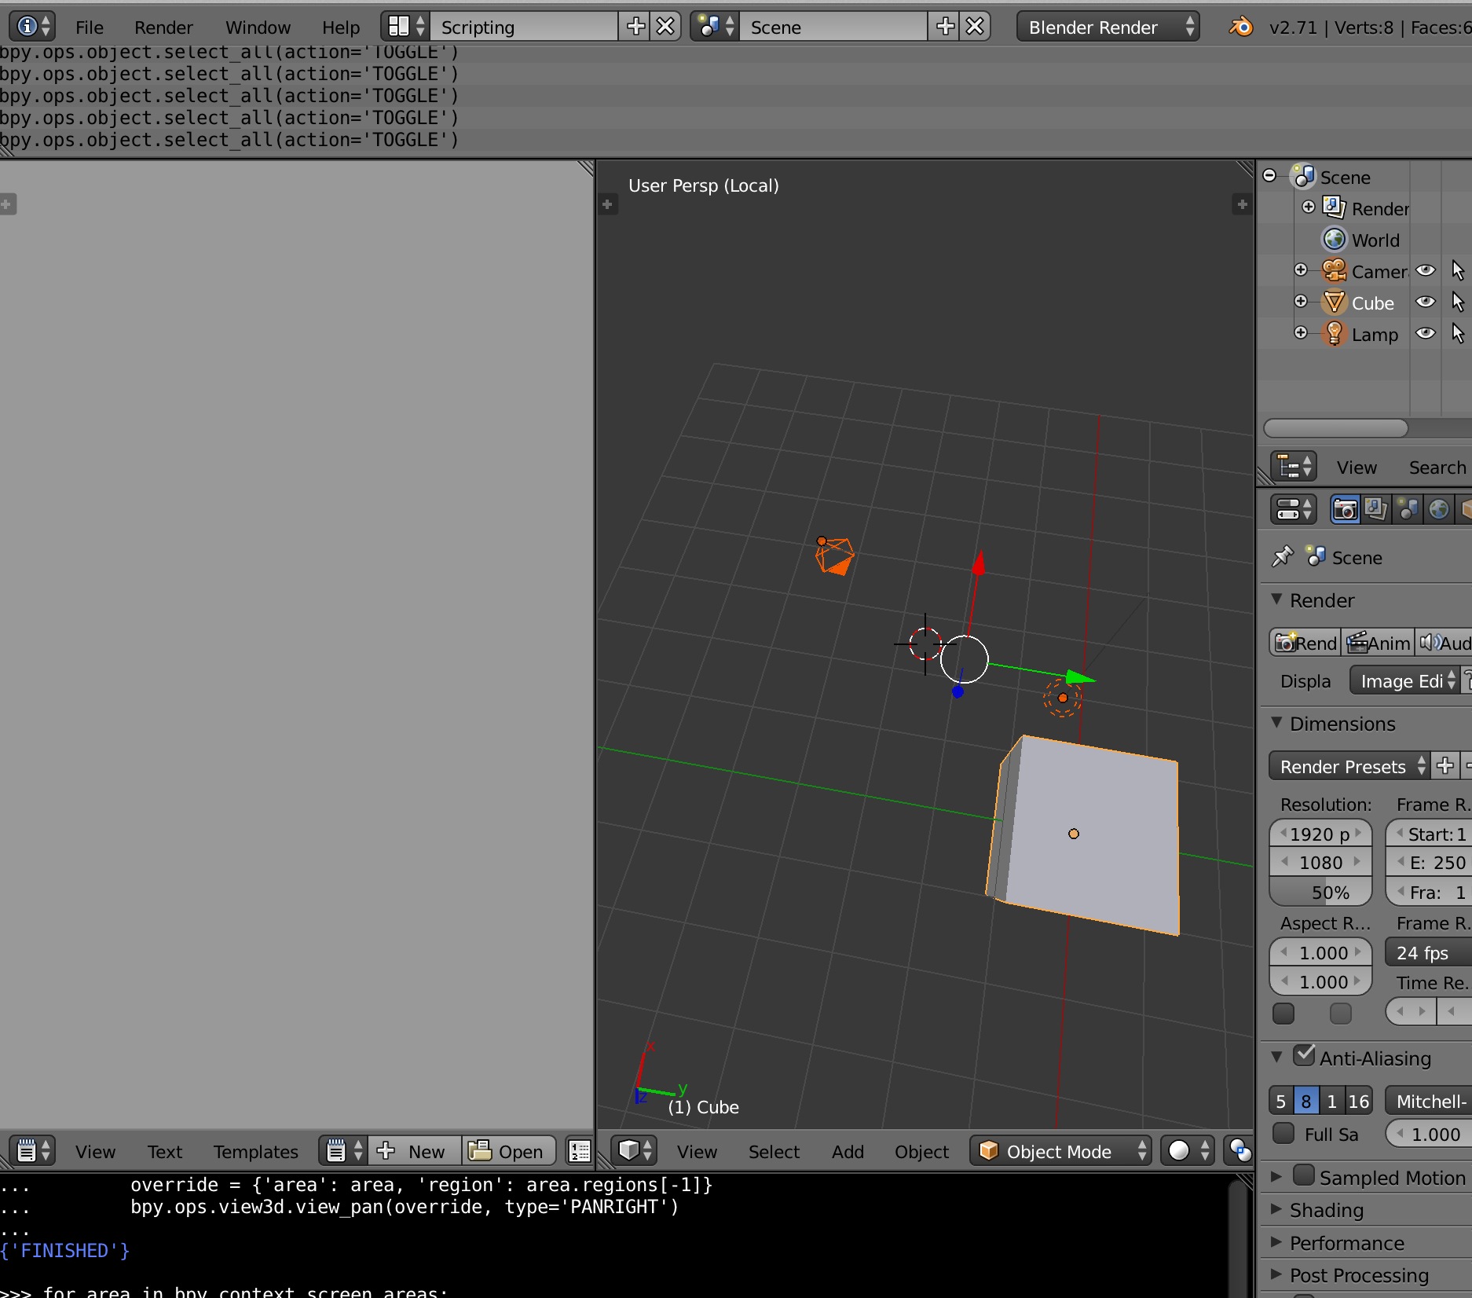Screen dimensions: 1472x1298
Task: Toggle Lamp selectability arrow in outliner
Action: 1458,334
